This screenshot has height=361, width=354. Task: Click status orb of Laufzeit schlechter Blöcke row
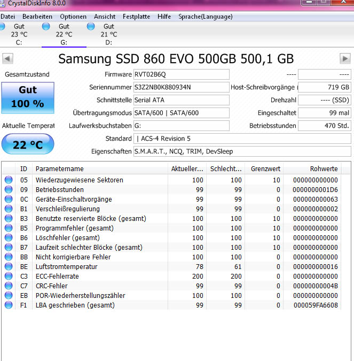point(9,247)
